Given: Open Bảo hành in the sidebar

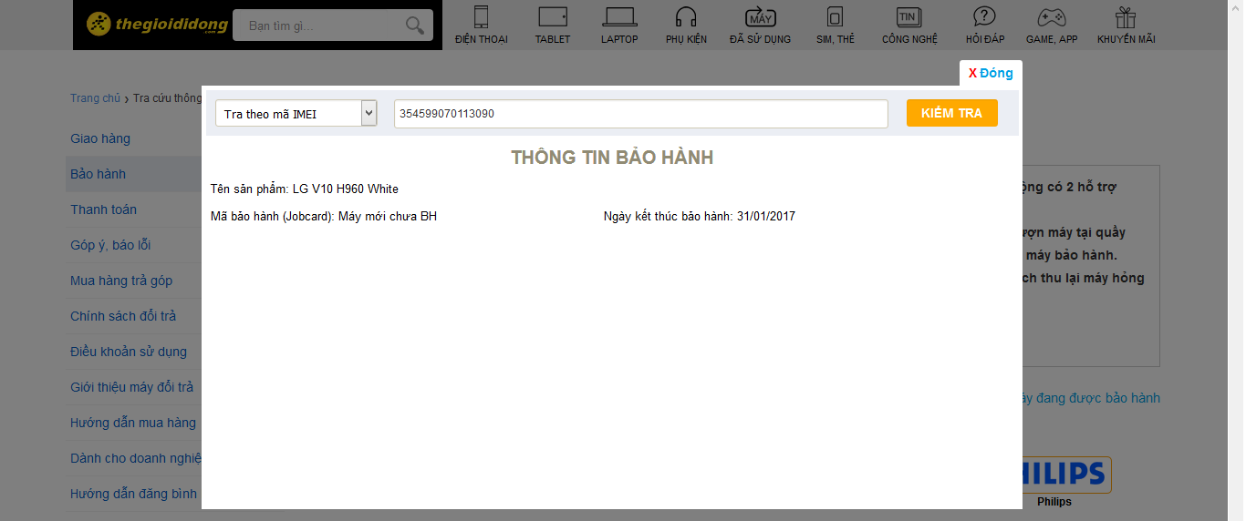Looking at the screenshot, I should click(x=98, y=174).
